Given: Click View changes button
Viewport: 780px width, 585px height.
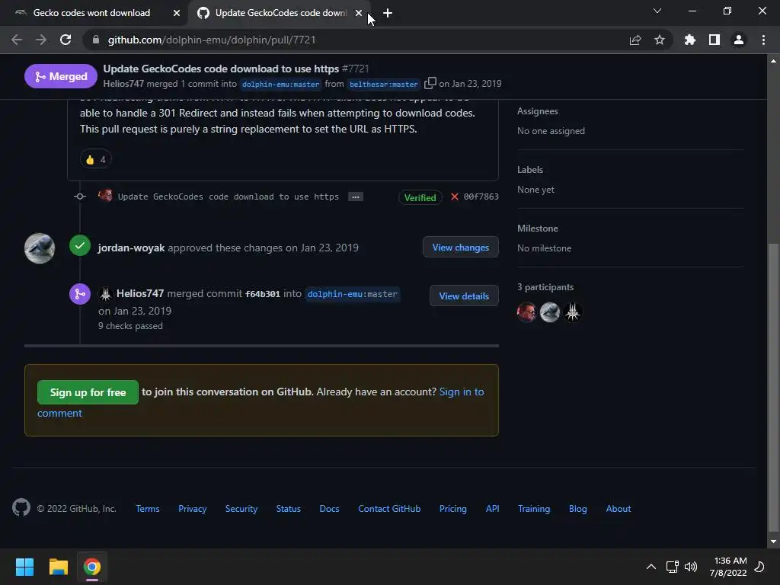Looking at the screenshot, I should pyautogui.click(x=461, y=248).
